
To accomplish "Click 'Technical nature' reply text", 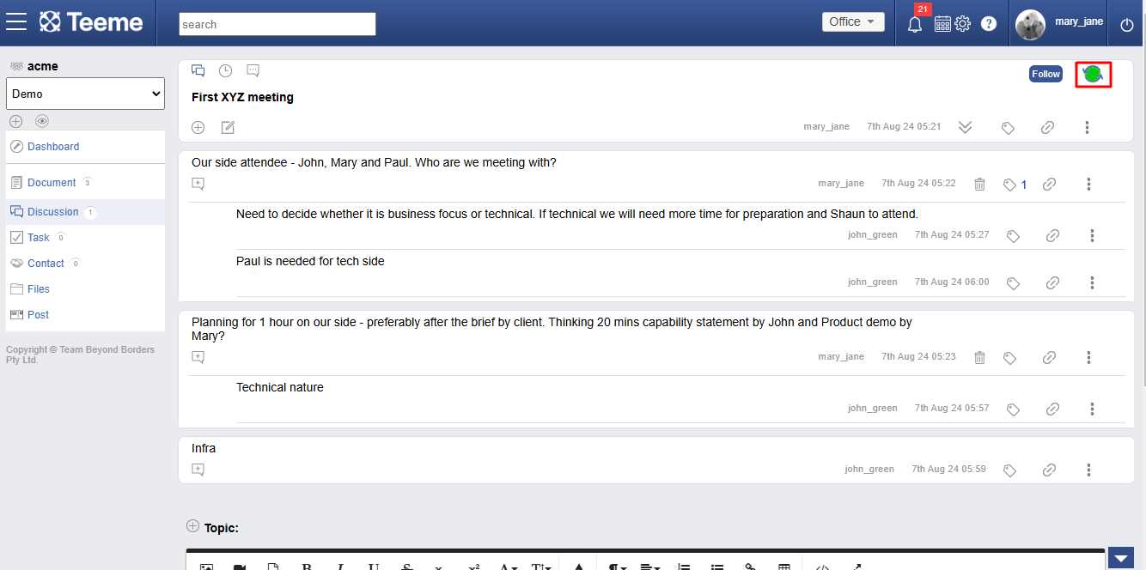I will tap(280, 387).
